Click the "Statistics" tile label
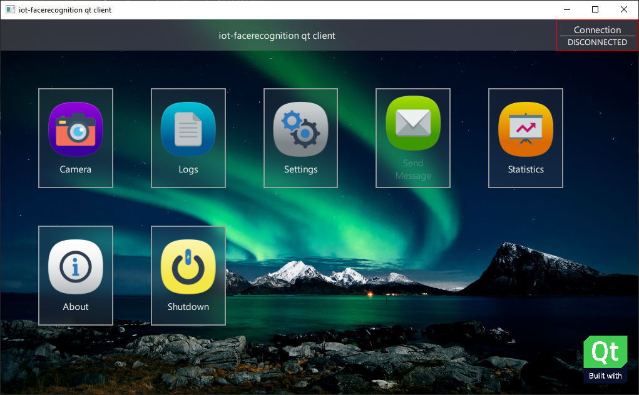 (x=526, y=169)
